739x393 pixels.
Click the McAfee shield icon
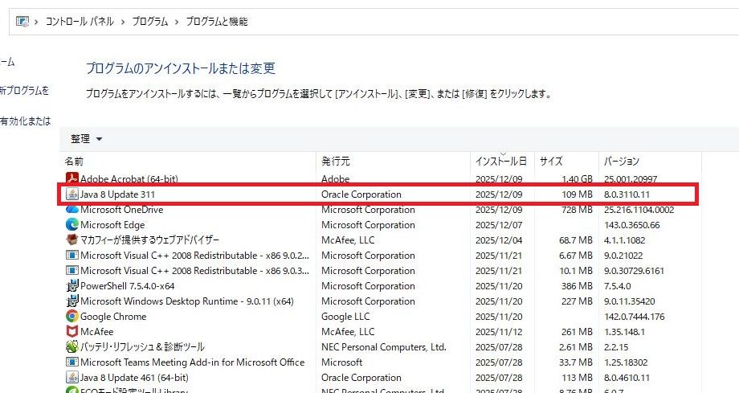(71, 332)
